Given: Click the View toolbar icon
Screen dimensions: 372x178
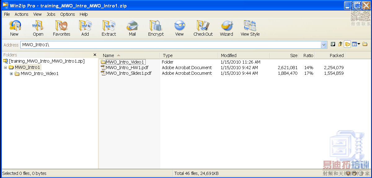Looking at the screenshot, I should [179, 26].
